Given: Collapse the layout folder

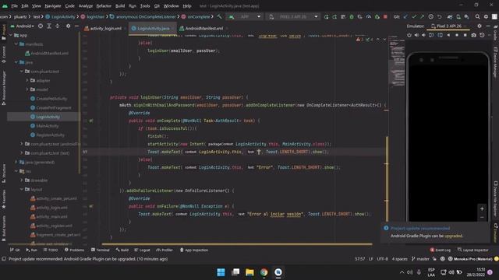Looking at the screenshot, I should [x=22, y=189].
